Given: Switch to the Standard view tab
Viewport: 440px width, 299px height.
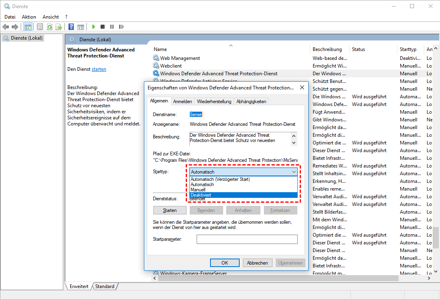Looking at the screenshot, I should click(105, 286).
